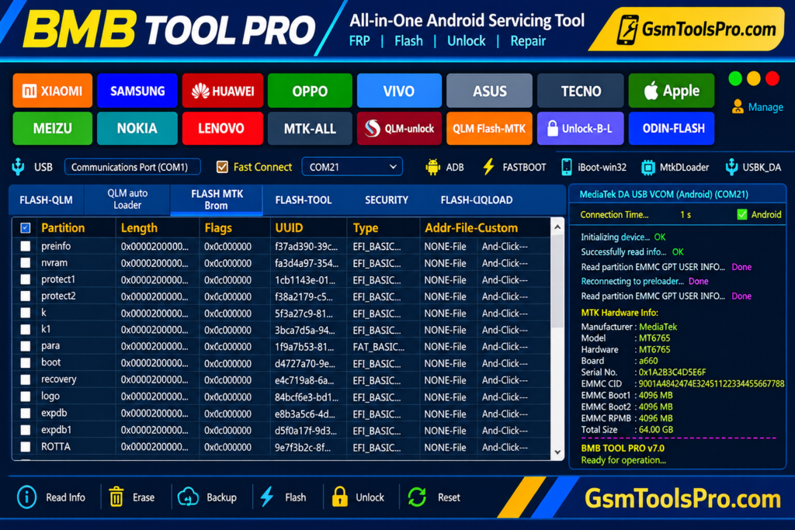Click the ADB android icon
The width and height of the screenshot is (795, 530).
pos(433,167)
